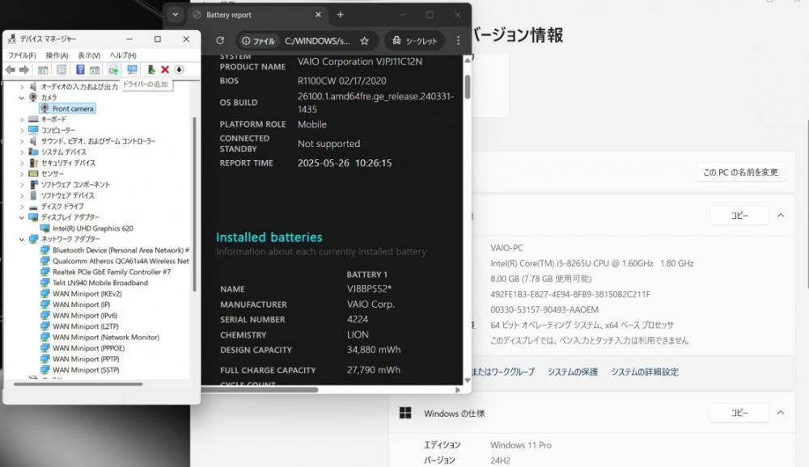Select WAN Miniport (IKEv2)
809x467 pixels.
(x=87, y=294)
